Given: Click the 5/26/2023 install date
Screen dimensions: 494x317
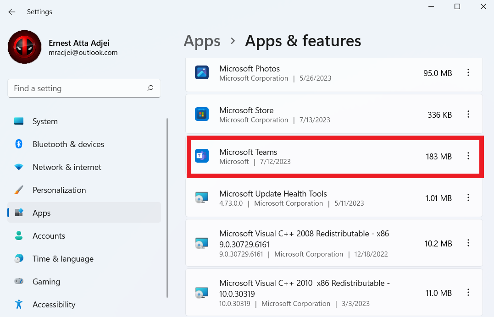Looking at the screenshot, I should [316, 78].
